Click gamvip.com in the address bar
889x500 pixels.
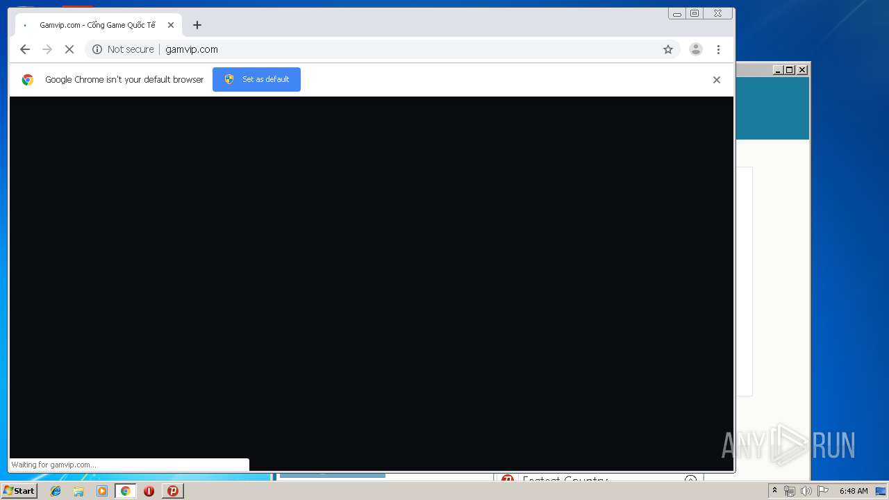coord(192,49)
